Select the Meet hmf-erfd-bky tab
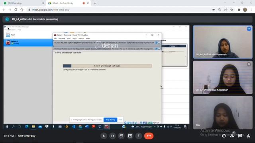Image resolution: width=255 pixels, height=143 pixels. [x=68, y=3]
